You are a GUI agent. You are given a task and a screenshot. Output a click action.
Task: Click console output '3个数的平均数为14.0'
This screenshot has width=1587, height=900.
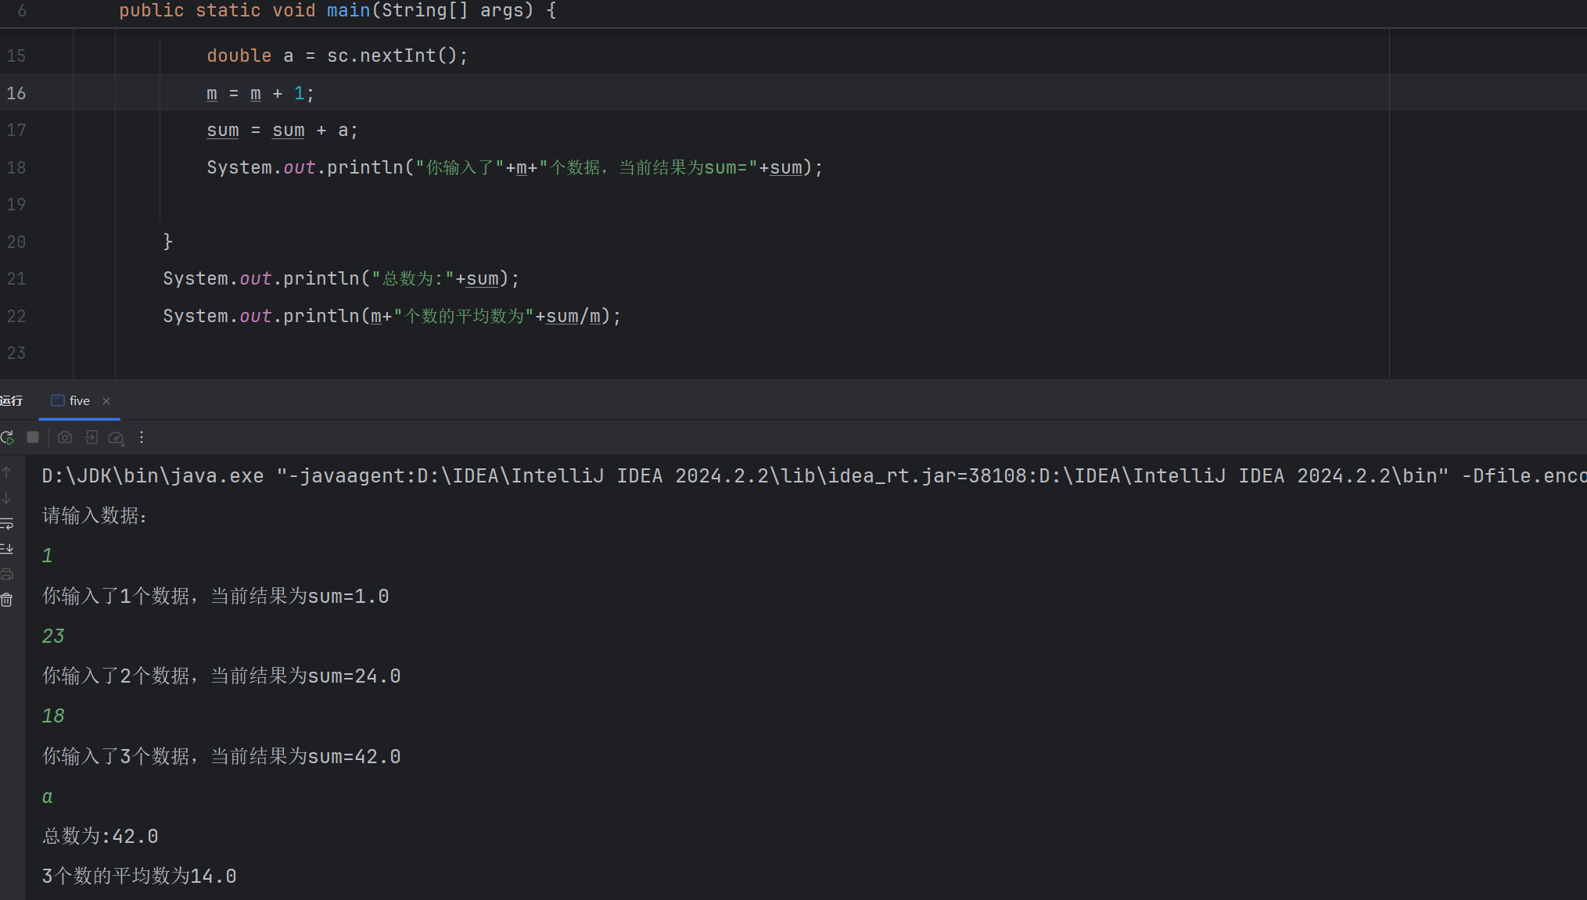point(139,876)
